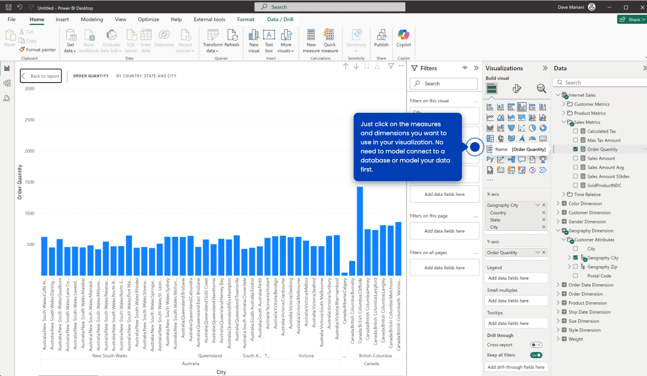Click the Refresh button
Screen dimensions: 647x376
click(x=232, y=38)
